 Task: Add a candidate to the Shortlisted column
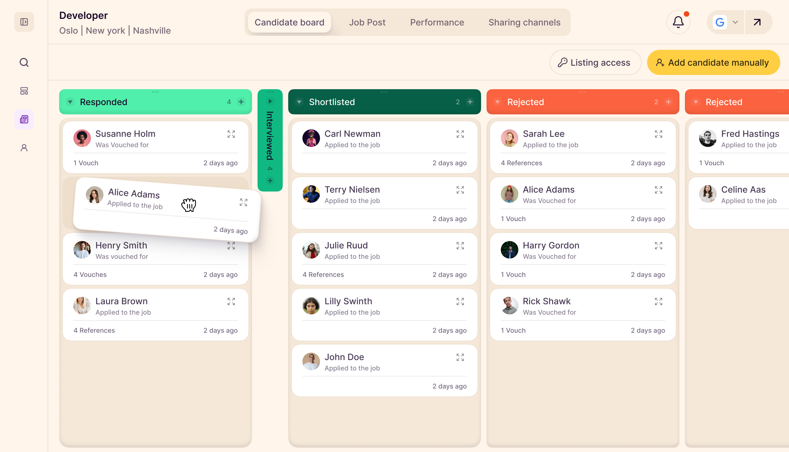tap(470, 102)
